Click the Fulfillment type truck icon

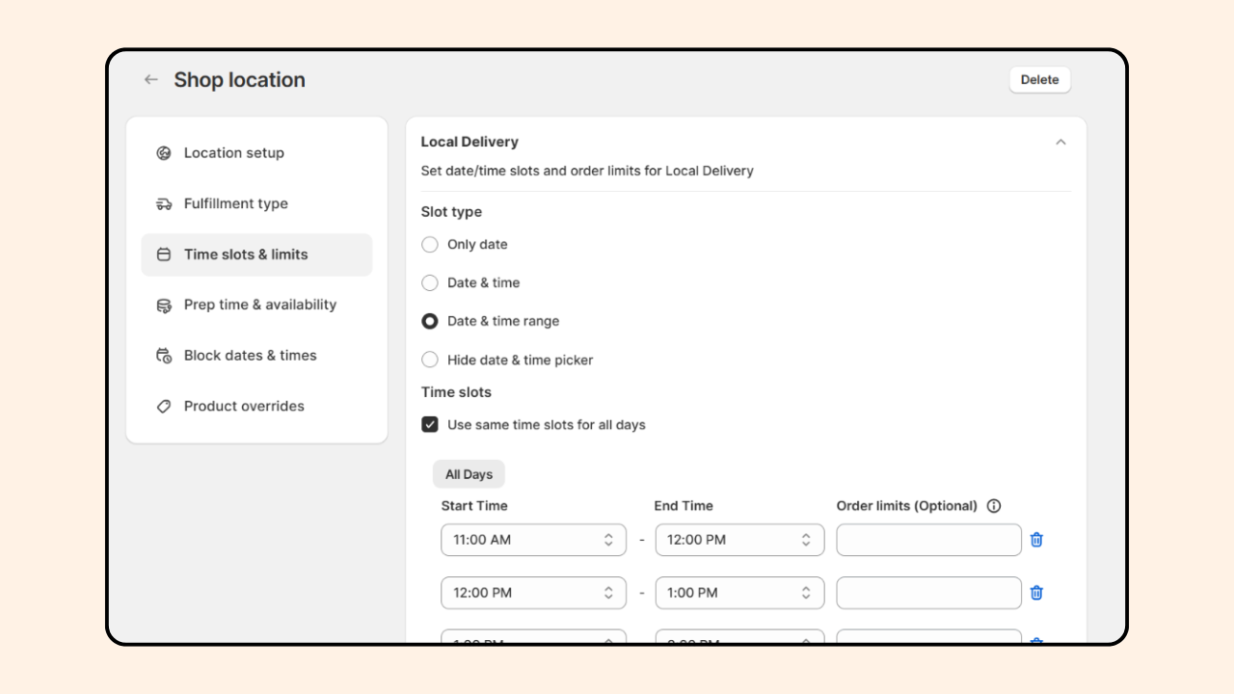[x=164, y=204]
